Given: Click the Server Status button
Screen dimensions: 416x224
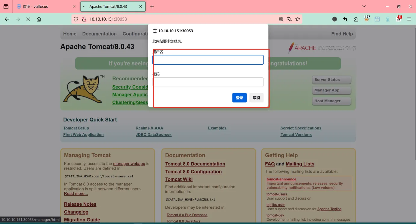Looking at the screenshot, I should point(331,80).
